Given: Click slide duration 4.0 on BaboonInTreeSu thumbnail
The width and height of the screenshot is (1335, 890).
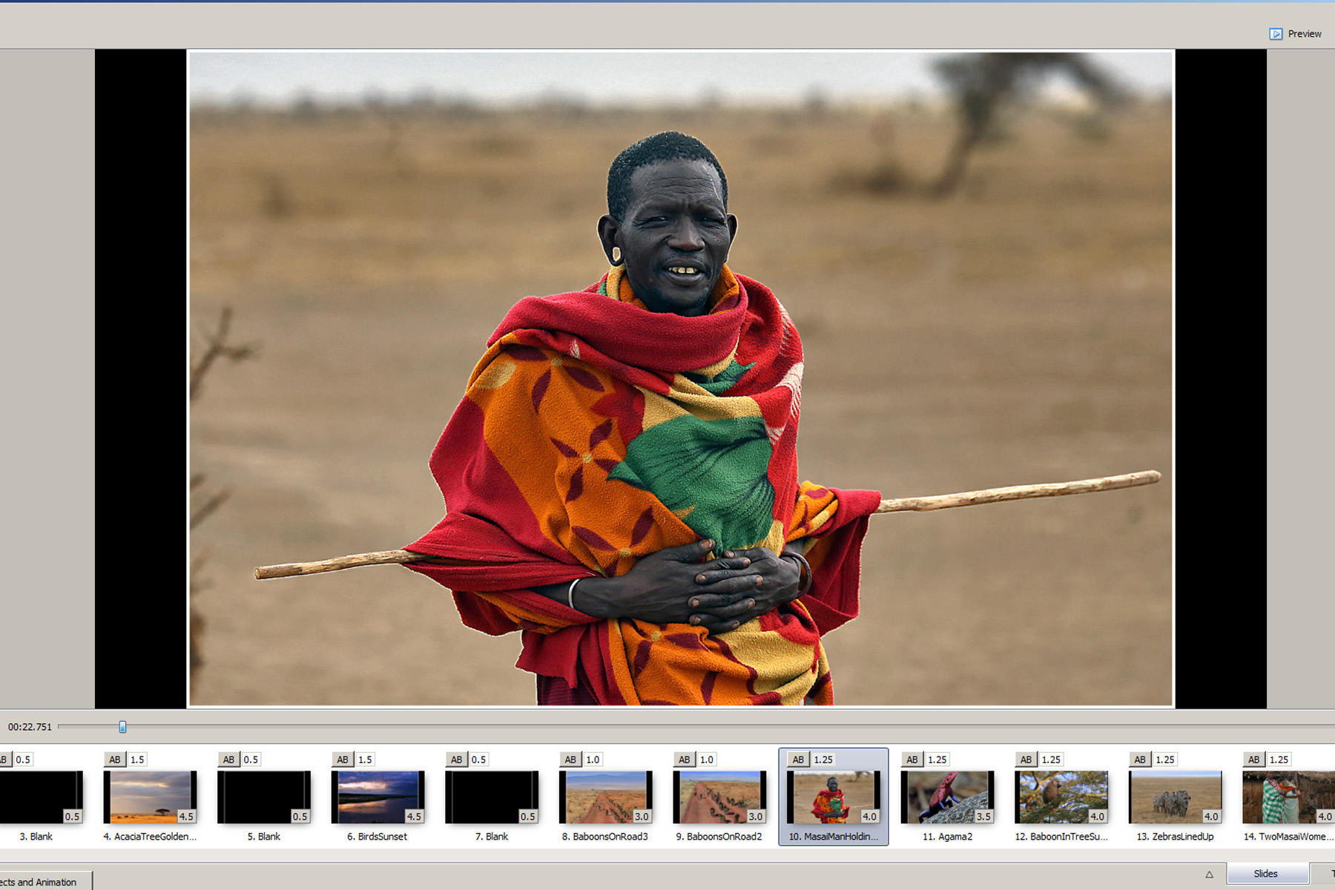Looking at the screenshot, I should tap(1097, 817).
